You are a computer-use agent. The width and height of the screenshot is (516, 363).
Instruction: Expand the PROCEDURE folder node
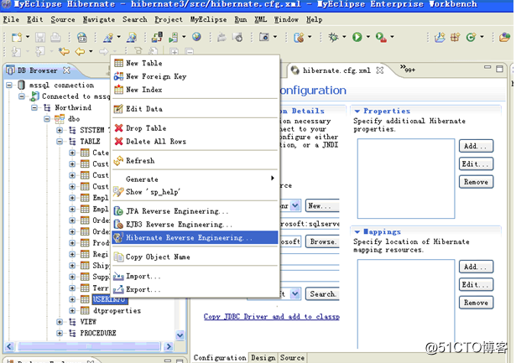click(60, 333)
